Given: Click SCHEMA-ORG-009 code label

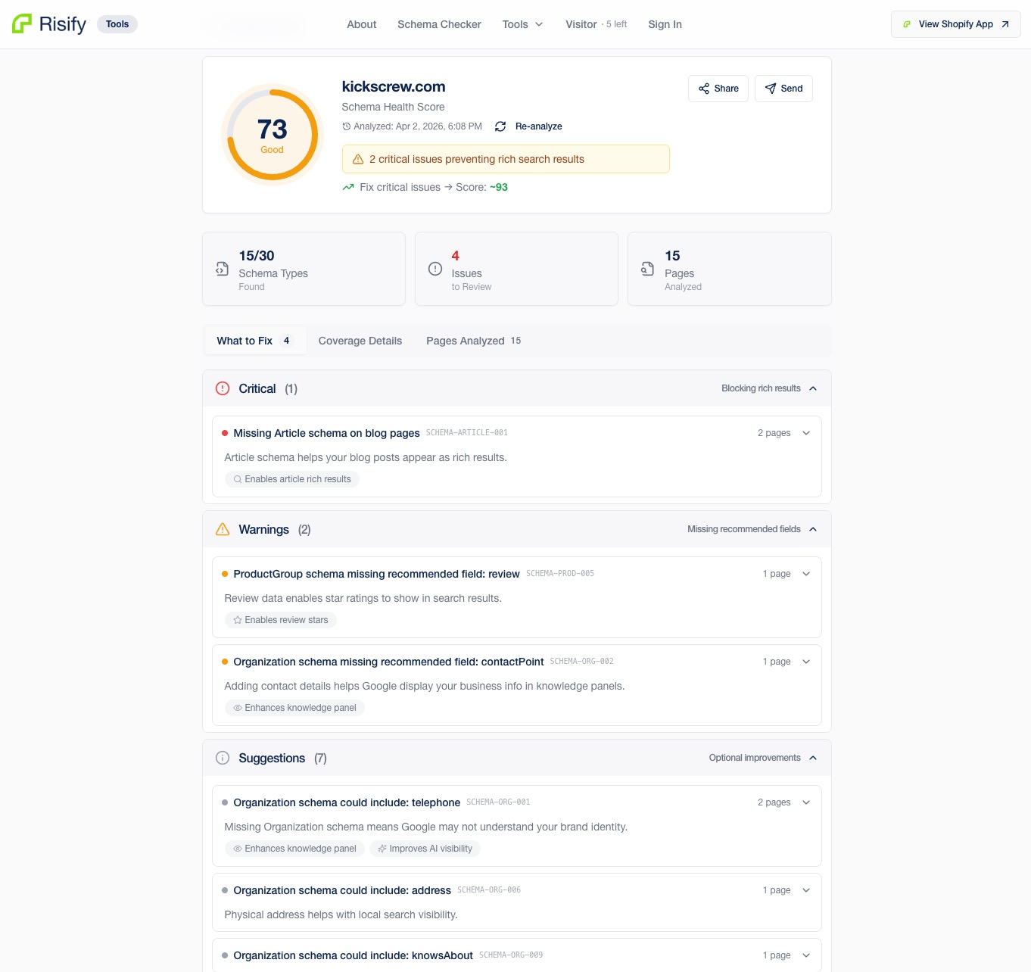Looking at the screenshot, I should click(x=511, y=955).
